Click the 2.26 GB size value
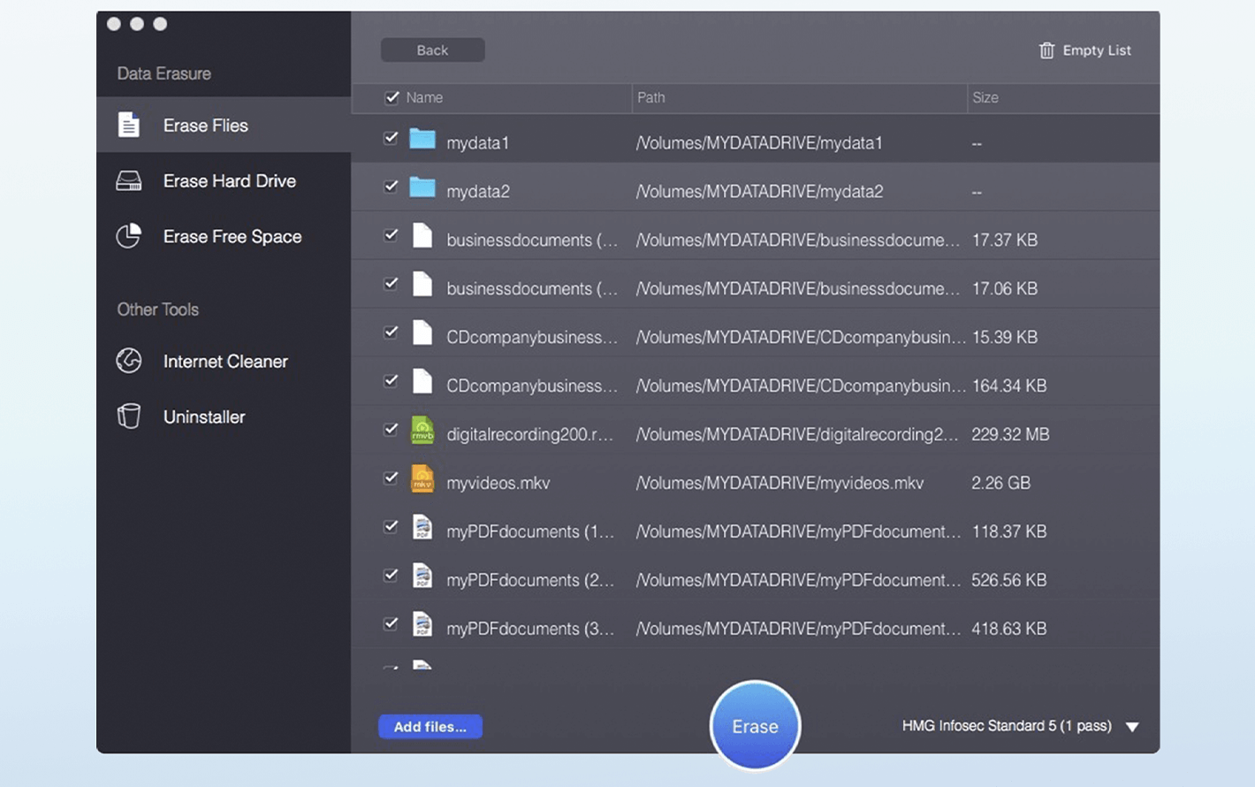This screenshot has height=787, width=1255. (1000, 483)
